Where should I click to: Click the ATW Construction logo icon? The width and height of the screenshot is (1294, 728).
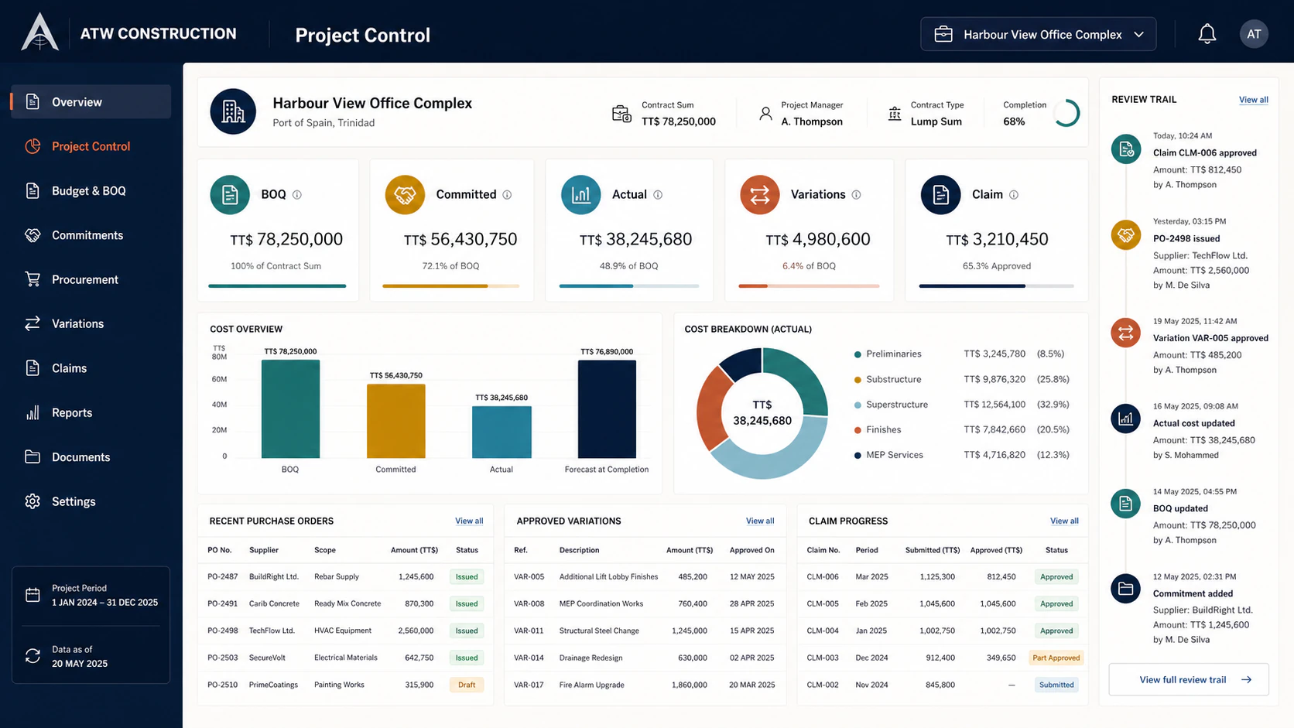40,33
